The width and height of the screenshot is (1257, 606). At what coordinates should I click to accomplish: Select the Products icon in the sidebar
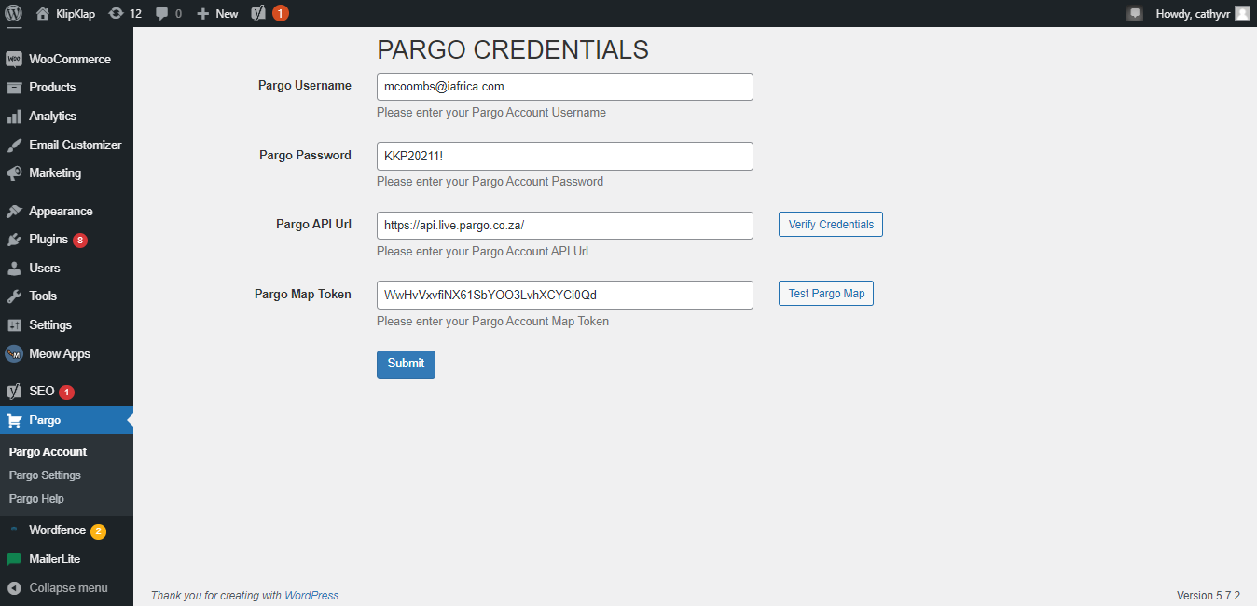tap(15, 87)
